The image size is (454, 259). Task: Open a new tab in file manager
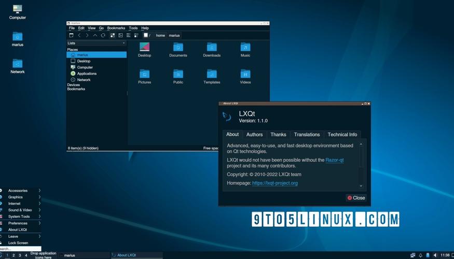tap(71, 35)
